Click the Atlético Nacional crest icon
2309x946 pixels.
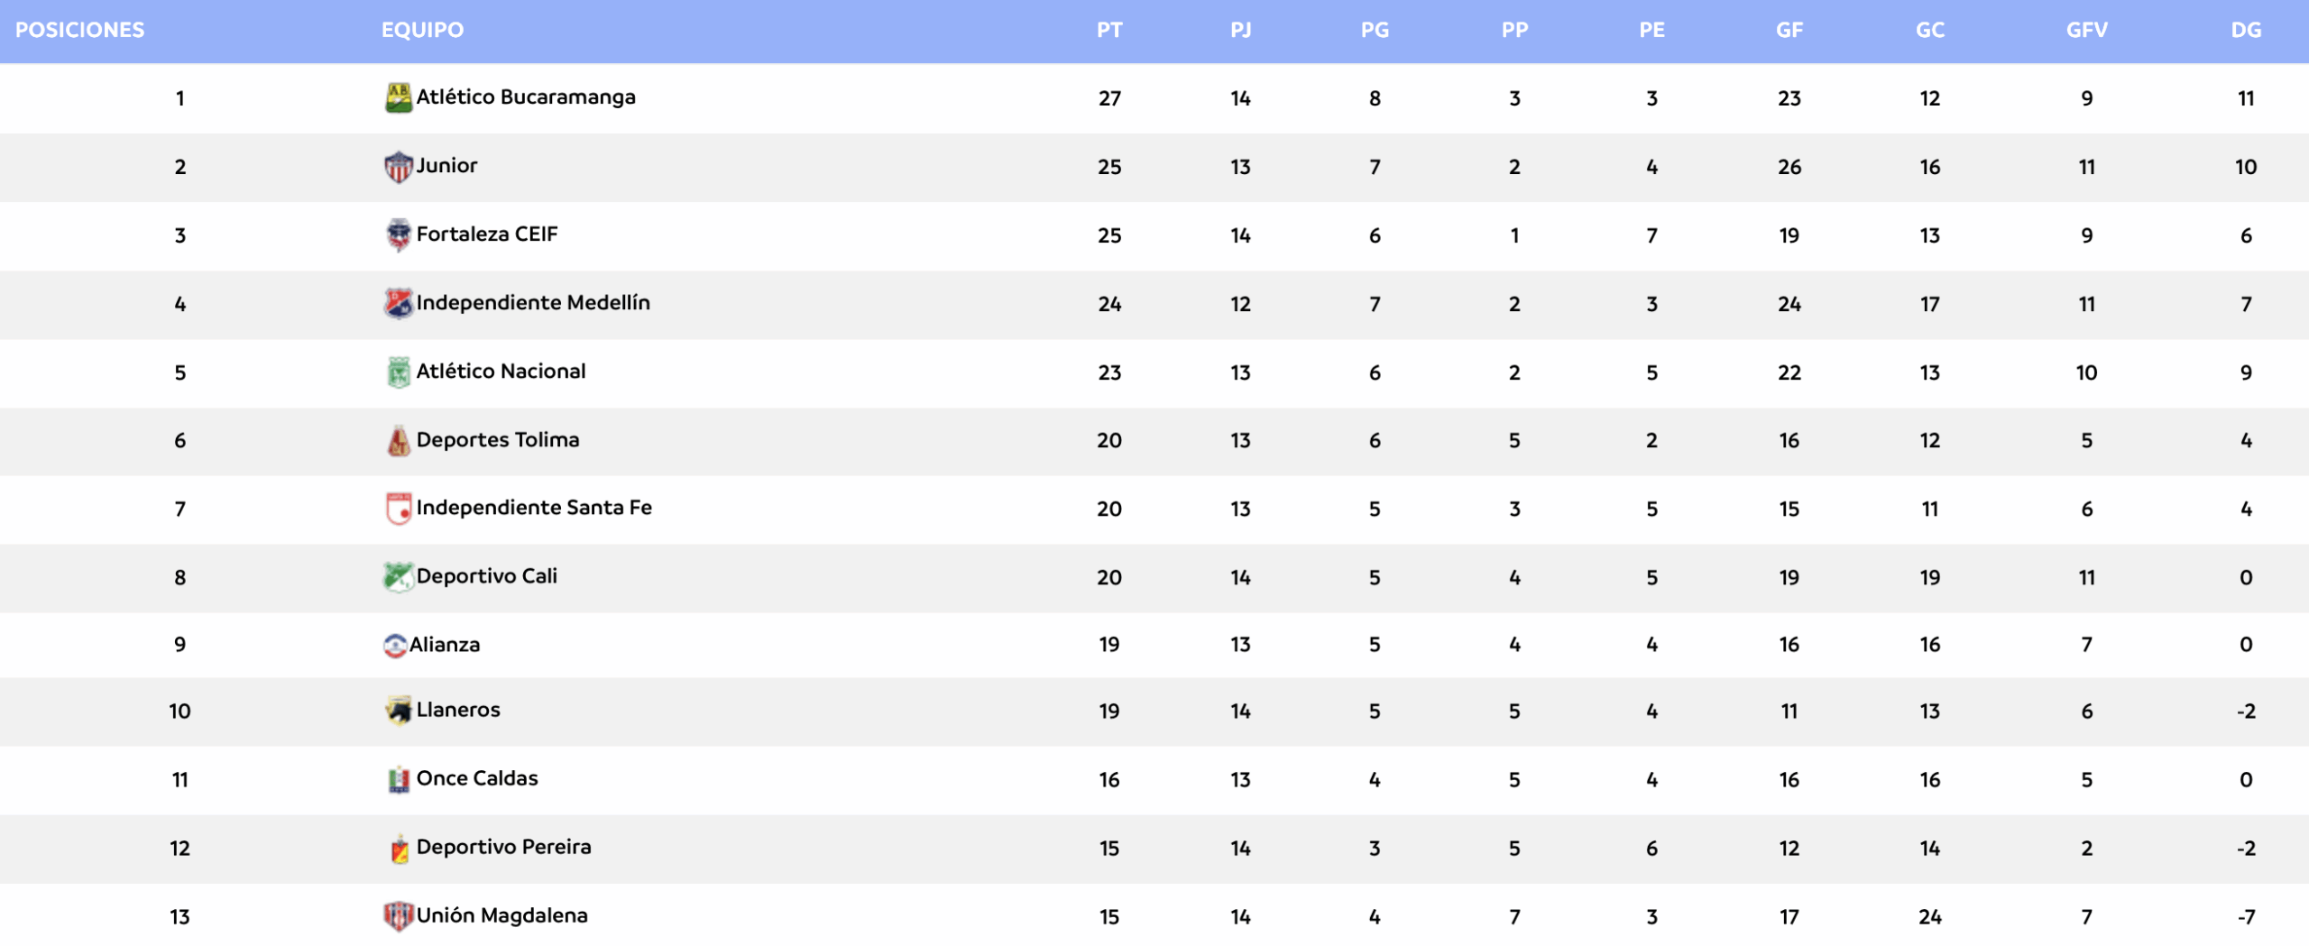[398, 372]
